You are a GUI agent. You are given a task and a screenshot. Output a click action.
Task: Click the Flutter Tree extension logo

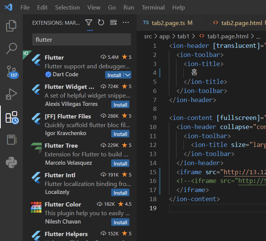[x=36, y=148]
